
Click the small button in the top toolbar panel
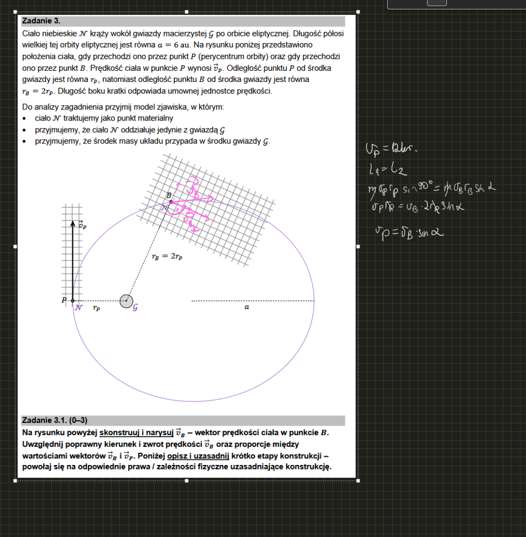coord(437,3)
